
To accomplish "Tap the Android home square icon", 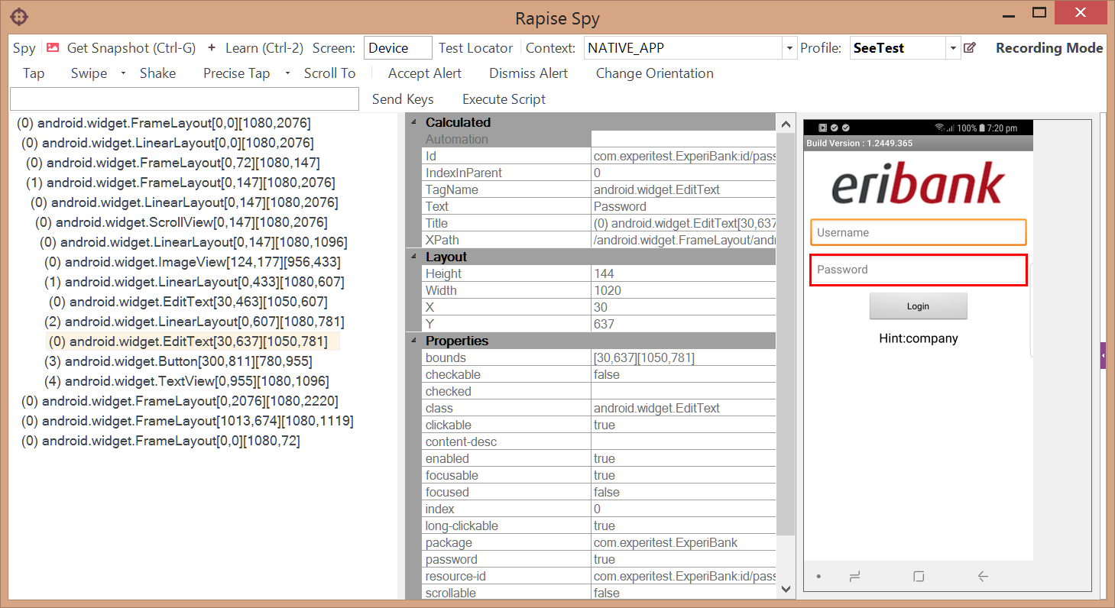I will tap(919, 577).
